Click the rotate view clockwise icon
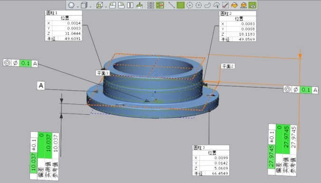 (121, 5)
